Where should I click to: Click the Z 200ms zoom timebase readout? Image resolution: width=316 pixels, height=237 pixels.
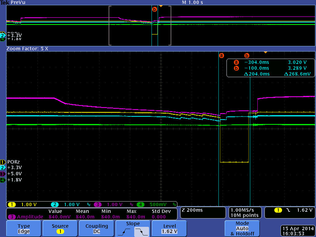[x=203, y=213]
